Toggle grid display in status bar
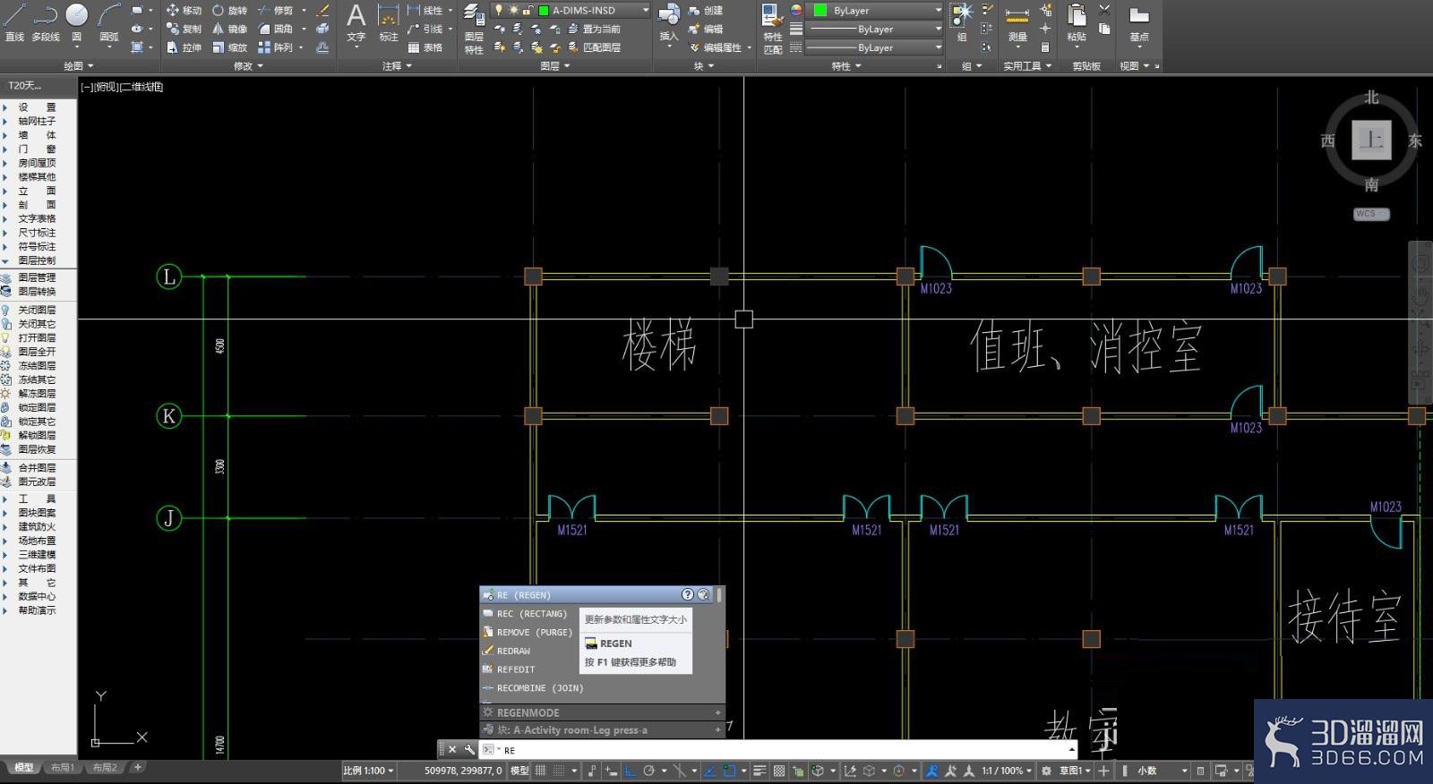 tap(541, 771)
